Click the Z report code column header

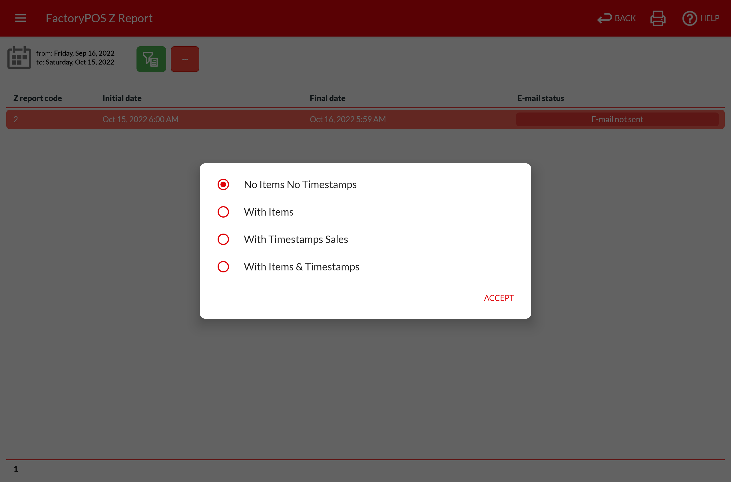(x=37, y=98)
